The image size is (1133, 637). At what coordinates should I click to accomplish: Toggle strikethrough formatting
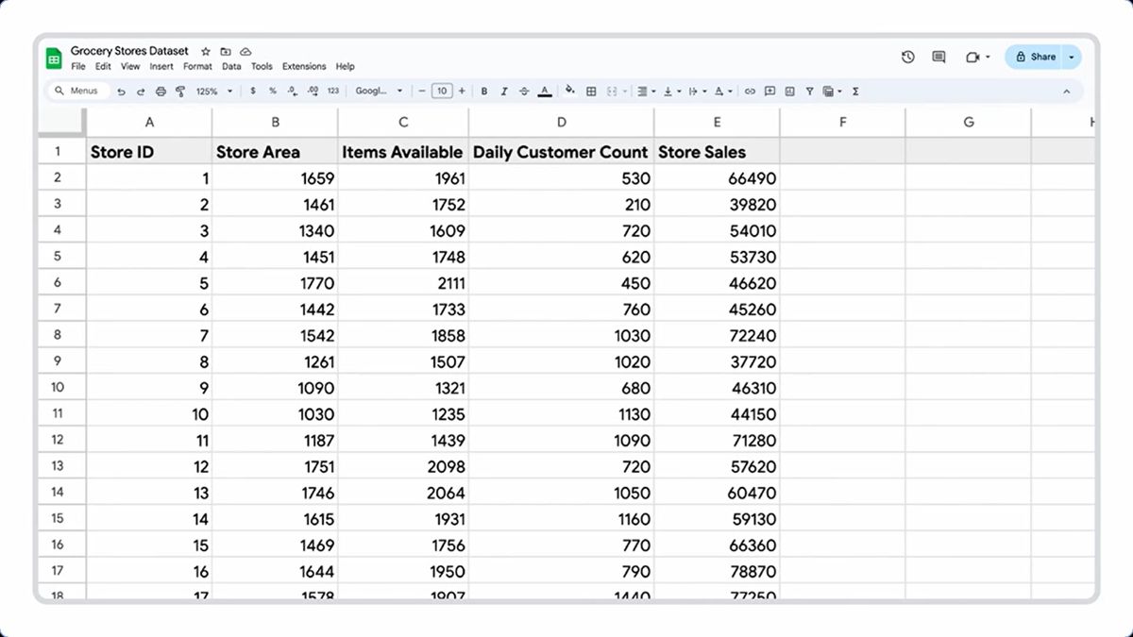(524, 92)
